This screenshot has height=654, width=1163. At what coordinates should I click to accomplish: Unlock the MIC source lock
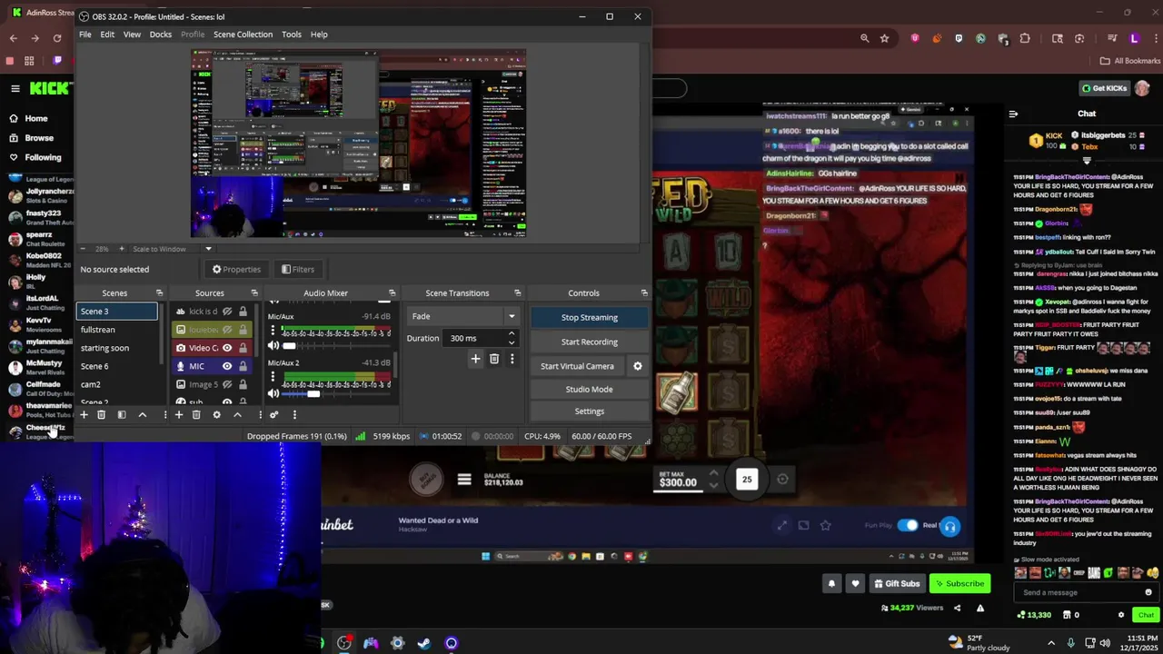243,366
